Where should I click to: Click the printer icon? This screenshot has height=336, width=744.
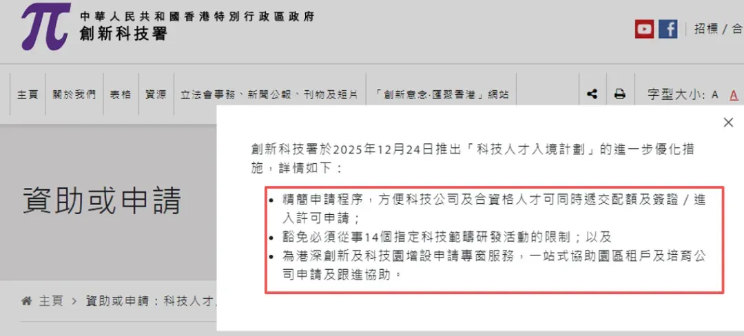(x=620, y=94)
